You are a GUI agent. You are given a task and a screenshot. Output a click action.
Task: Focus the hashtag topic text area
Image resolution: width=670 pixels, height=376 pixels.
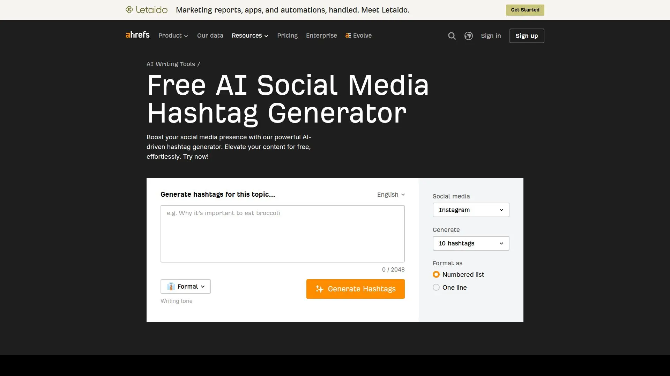pyautogui.click(x=283, y=234)
